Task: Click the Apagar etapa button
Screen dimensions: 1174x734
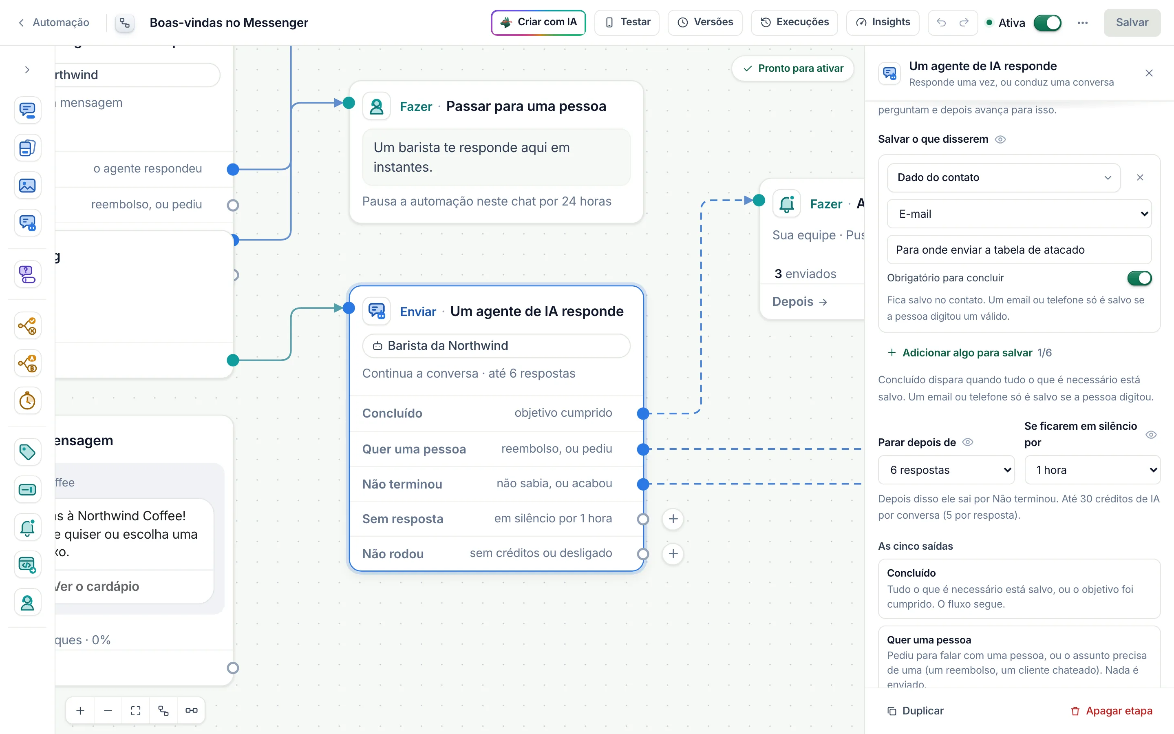Action: tap(1111, 711)
